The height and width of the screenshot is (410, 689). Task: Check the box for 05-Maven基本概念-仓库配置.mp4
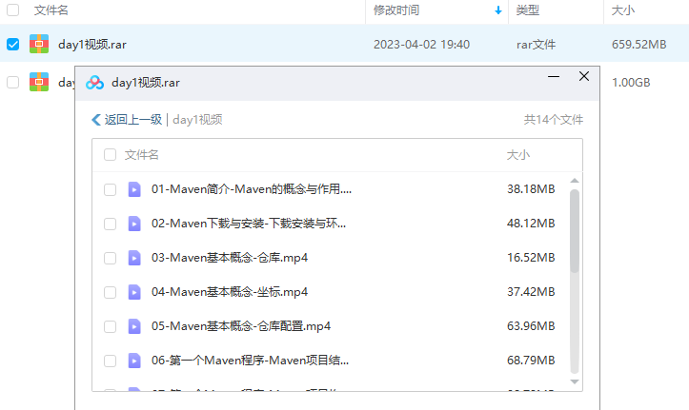(x=110, y=326)
